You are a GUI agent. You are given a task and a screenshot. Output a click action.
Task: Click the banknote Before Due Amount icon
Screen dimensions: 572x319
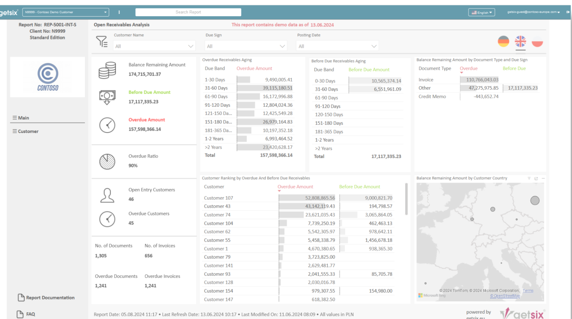click(x=107, y=97)
